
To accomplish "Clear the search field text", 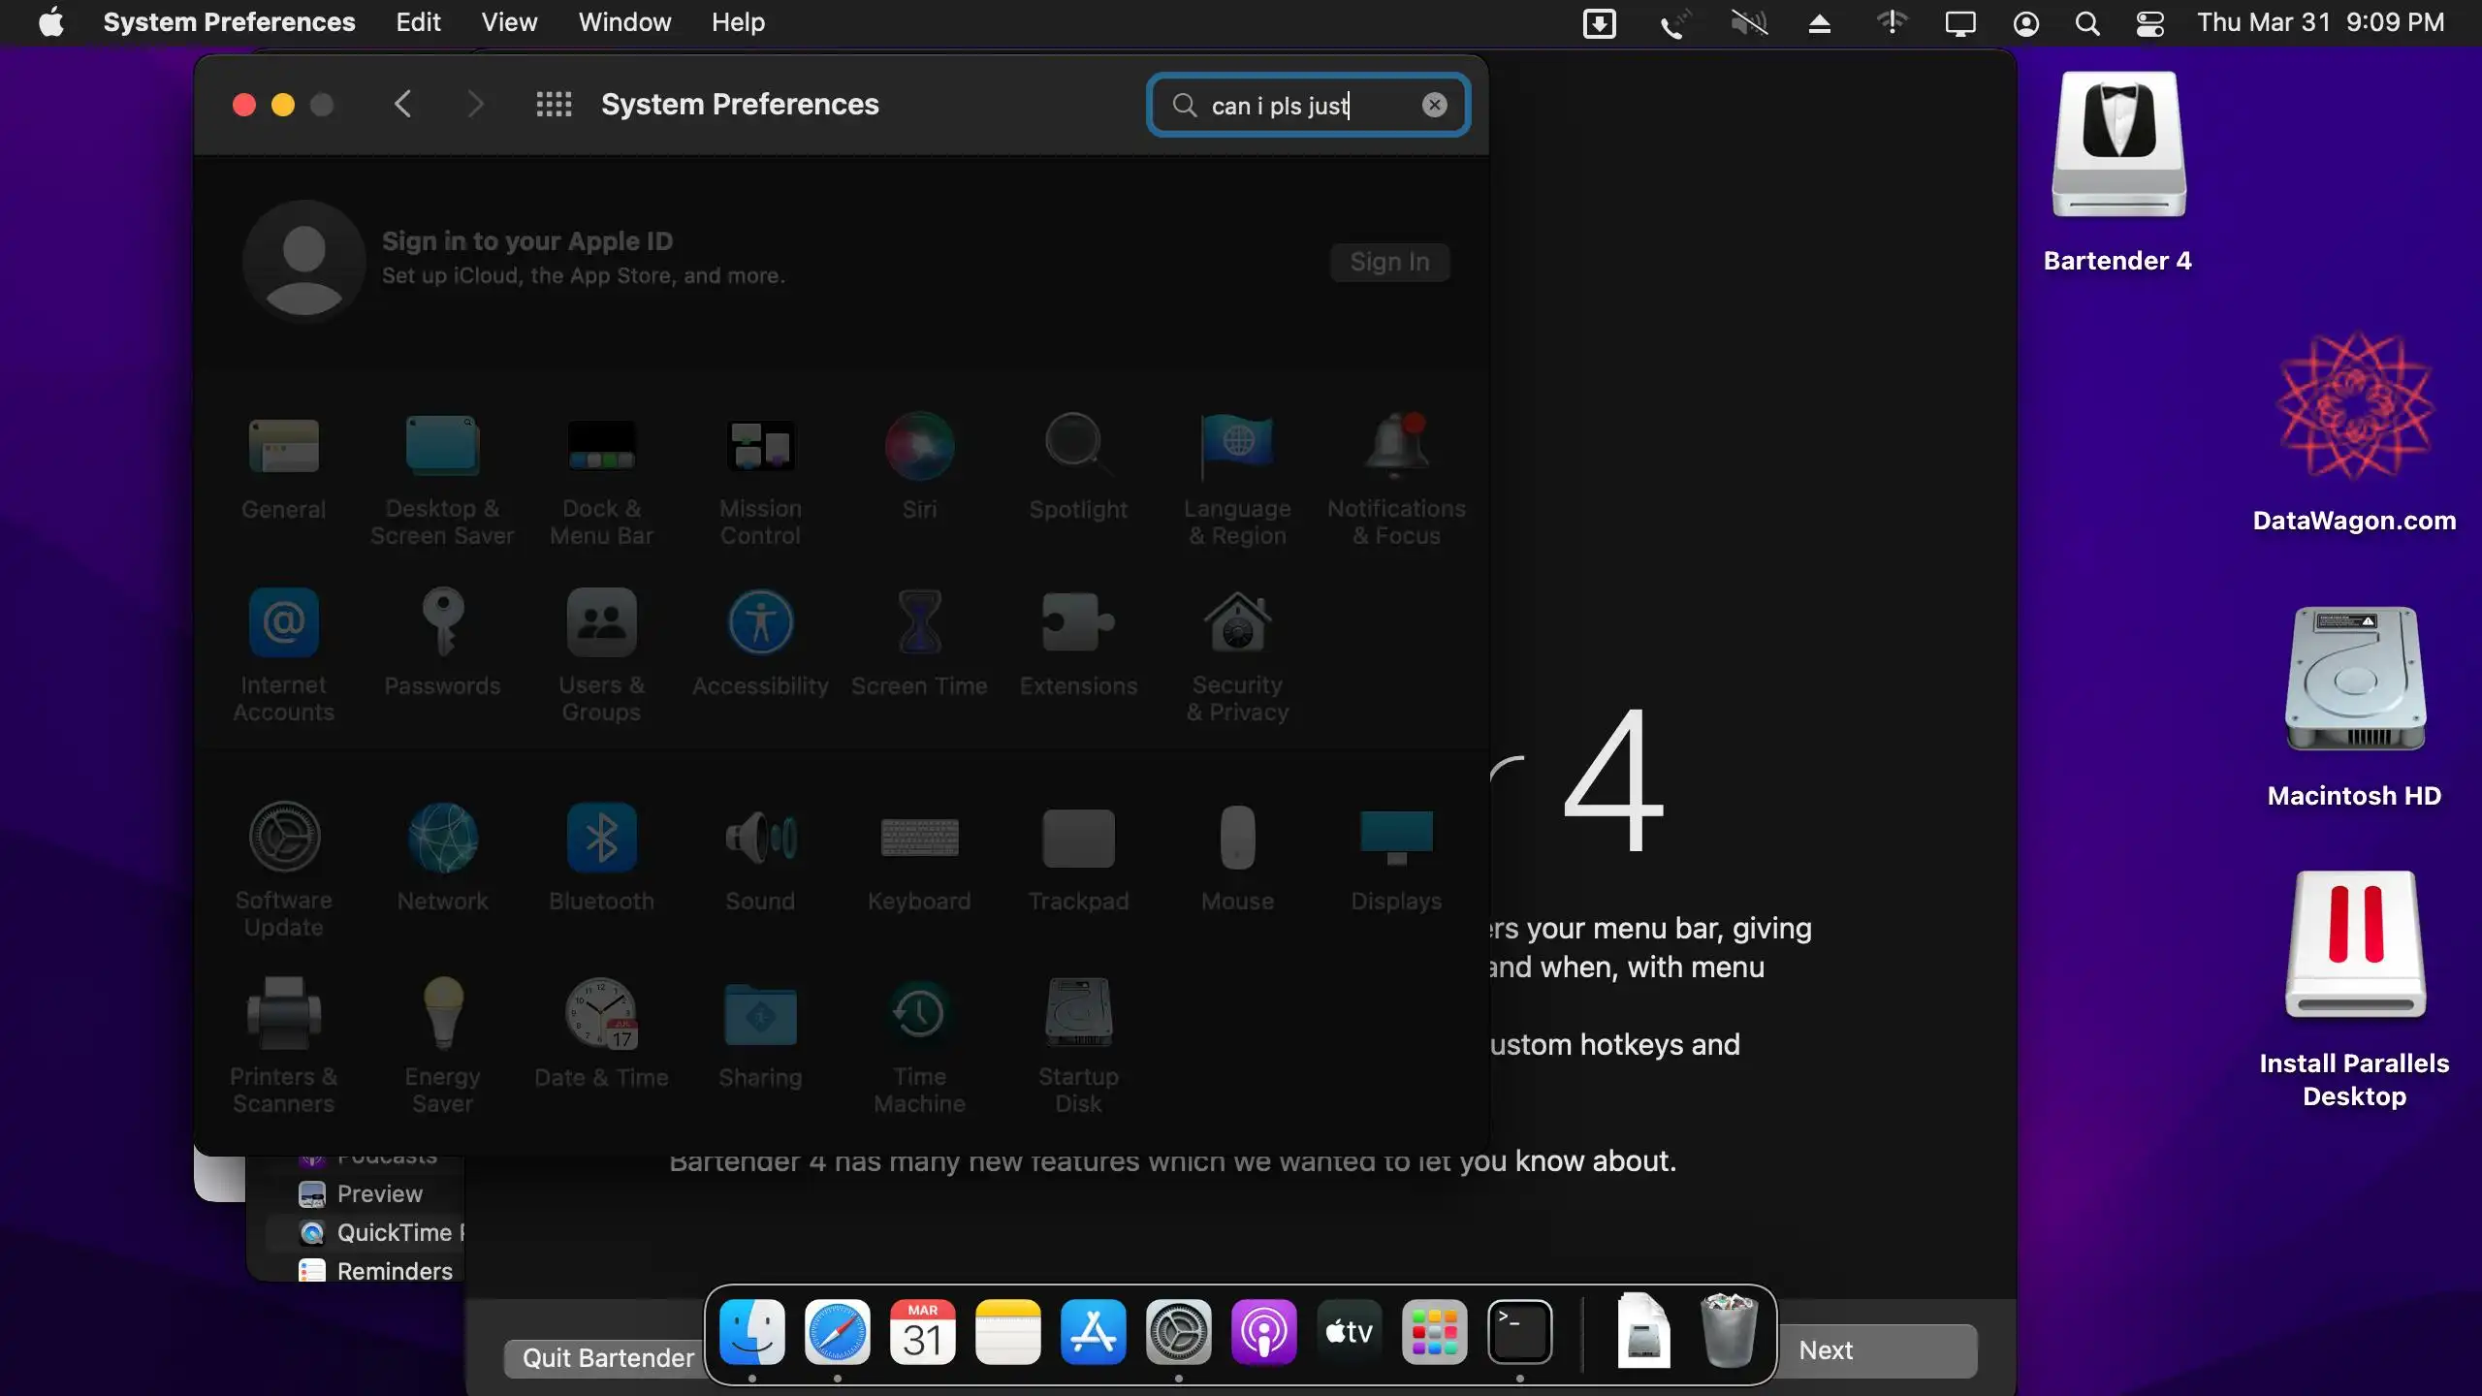I will [x=1434, y=105].
